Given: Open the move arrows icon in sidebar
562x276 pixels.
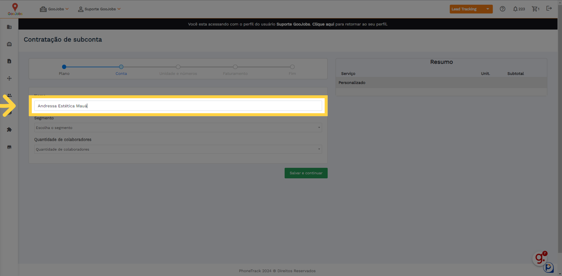Looking at the screenshot, I should click(9, 78).
